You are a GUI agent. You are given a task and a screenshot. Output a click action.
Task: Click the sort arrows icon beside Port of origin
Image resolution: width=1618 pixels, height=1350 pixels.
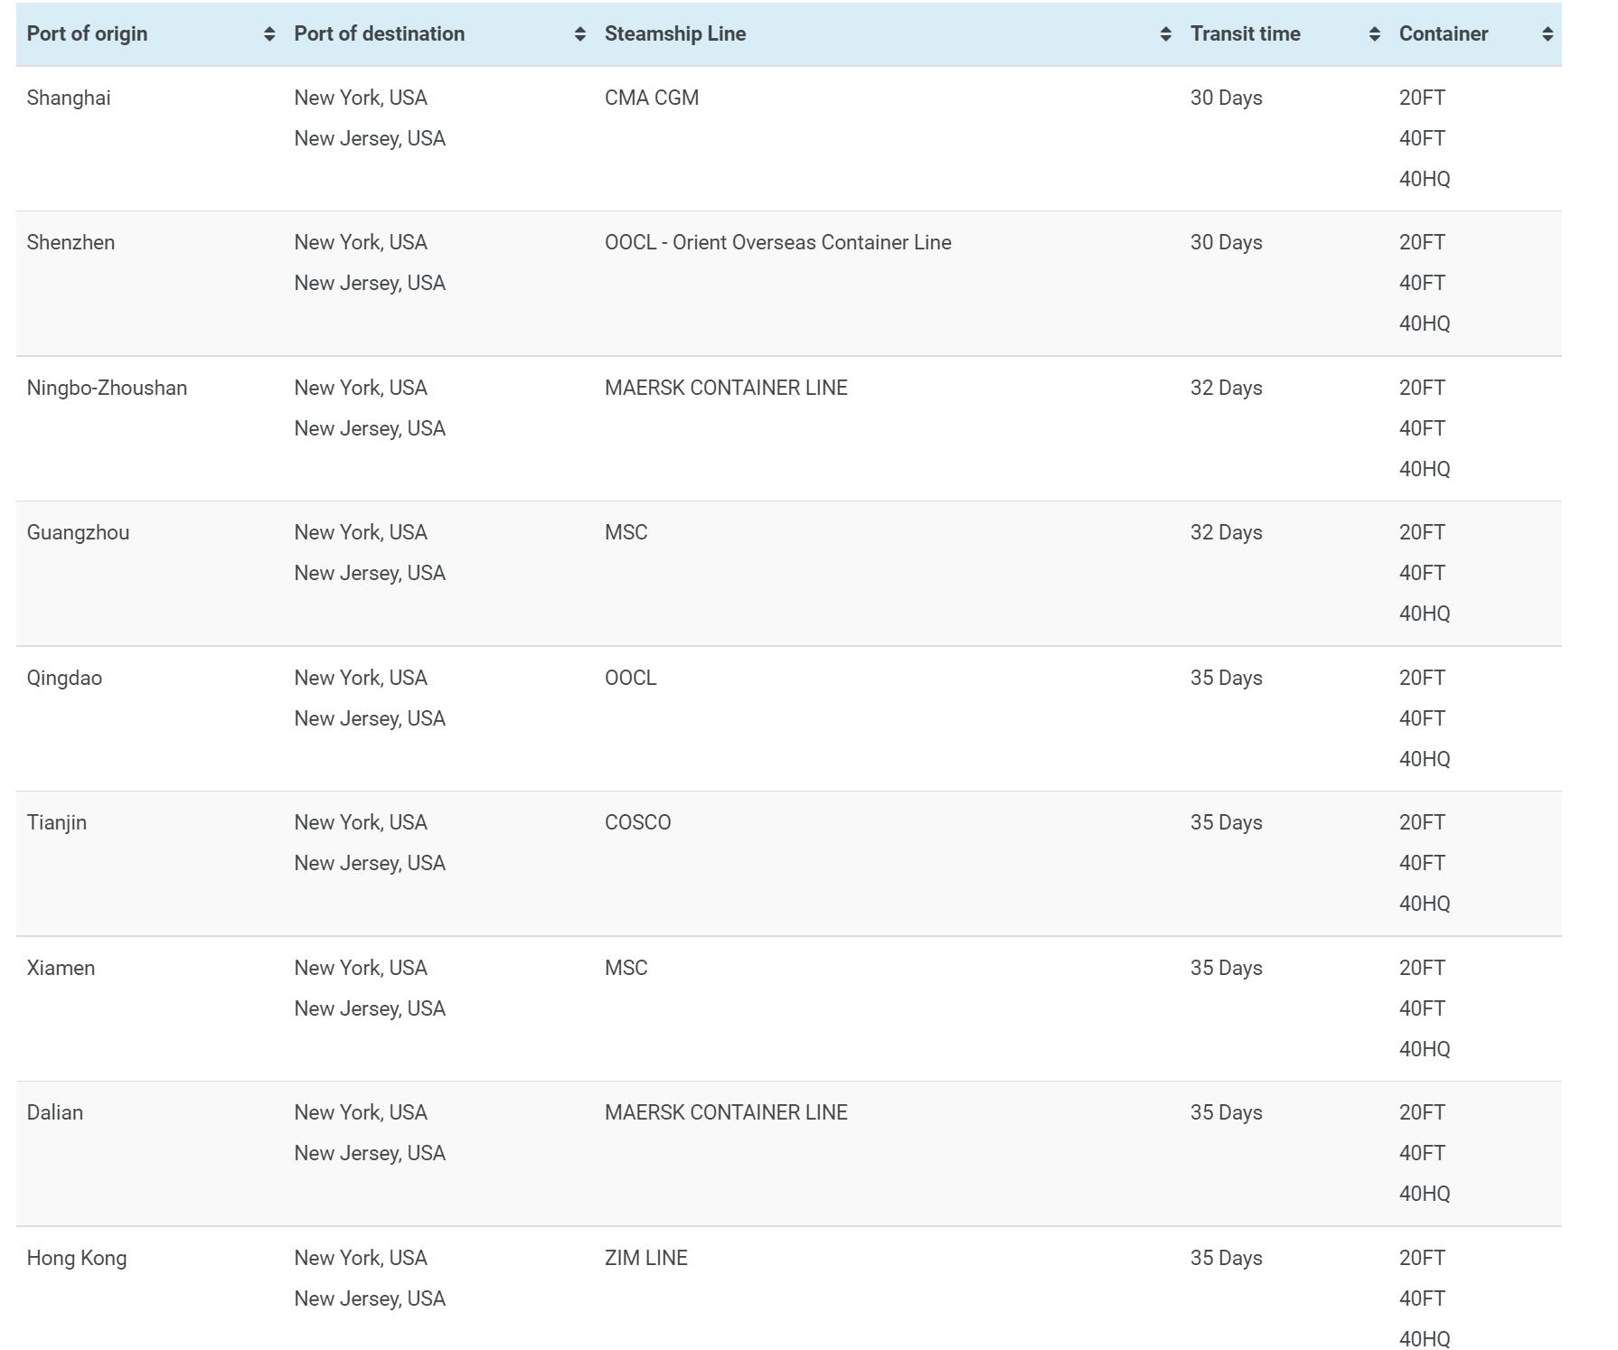click(x=268, y=34)
